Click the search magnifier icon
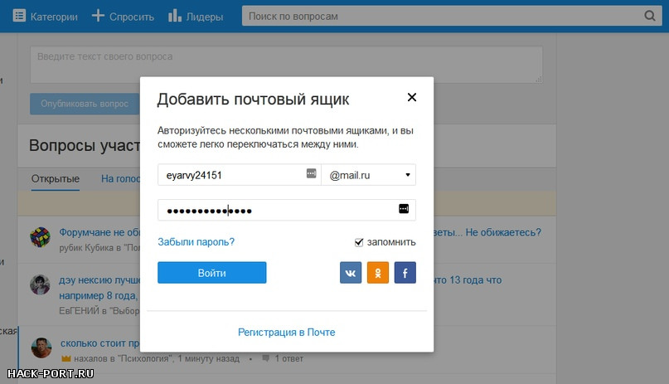Image resolution: width=669 pixels, height=384 pixels. tap(649, 16)
